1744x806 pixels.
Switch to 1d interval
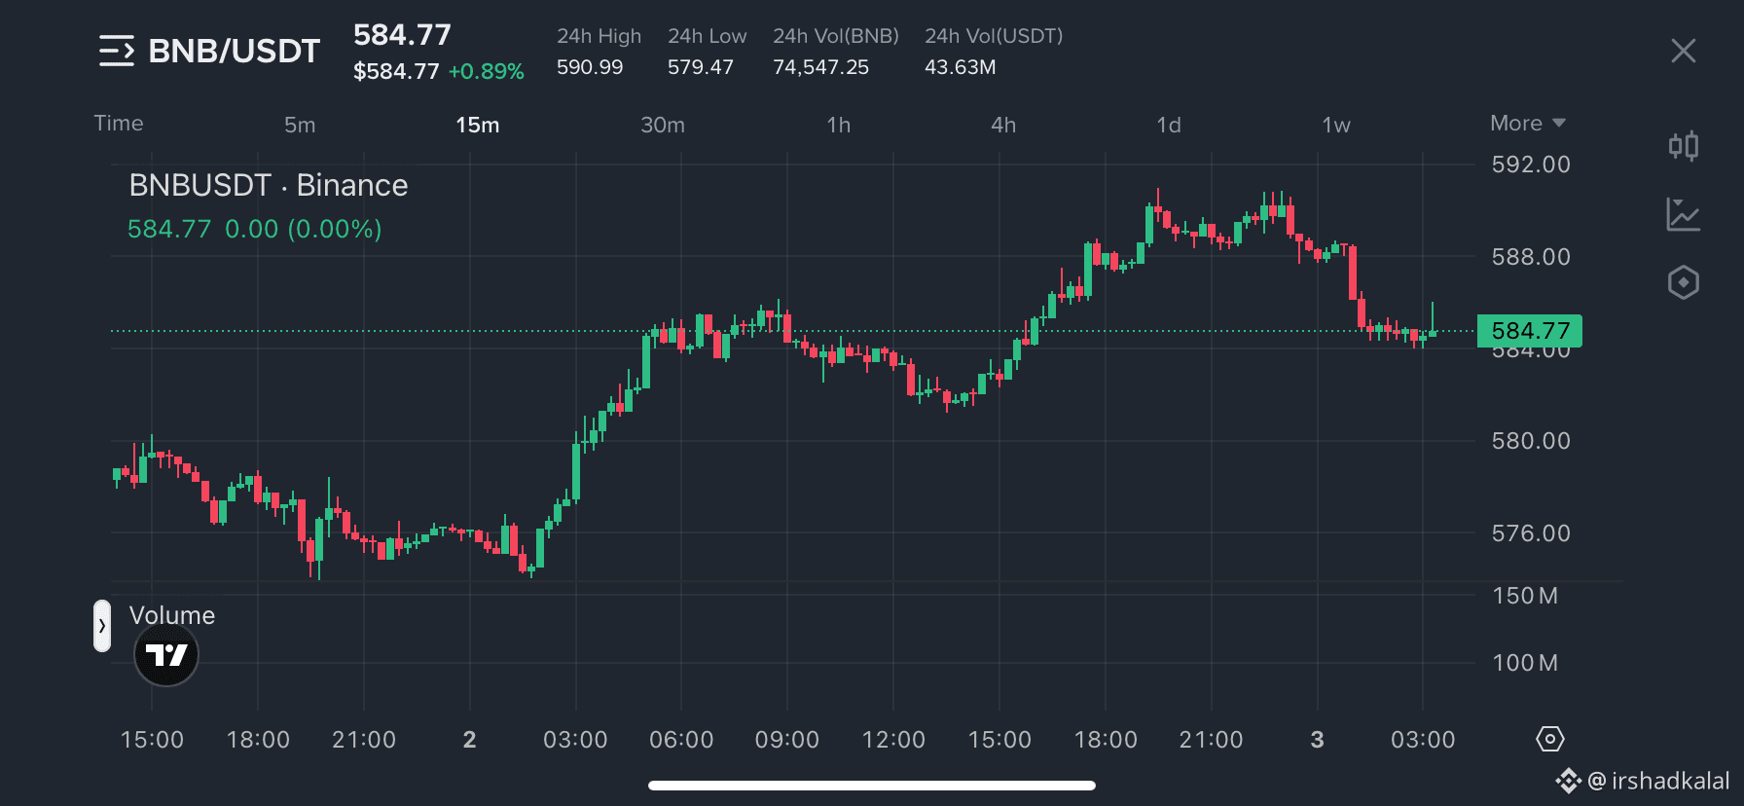(x=1169, y=125)
